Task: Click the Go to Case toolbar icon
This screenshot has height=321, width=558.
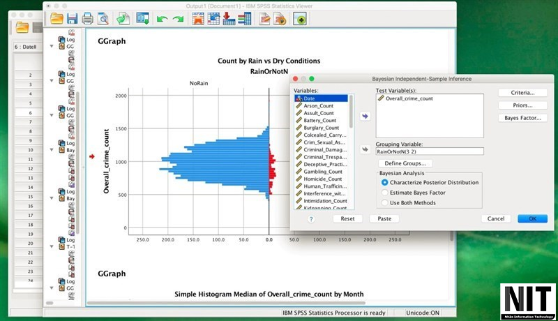Action: tap(213, 19)
